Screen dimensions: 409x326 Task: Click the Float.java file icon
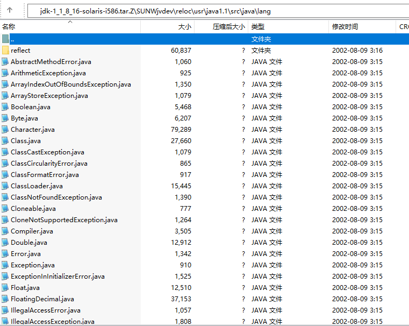click(5, 288)
